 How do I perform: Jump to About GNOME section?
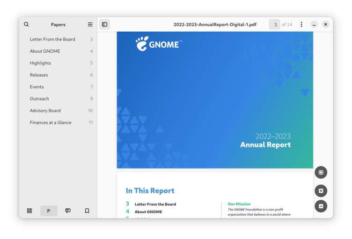(x=45, y=51)
